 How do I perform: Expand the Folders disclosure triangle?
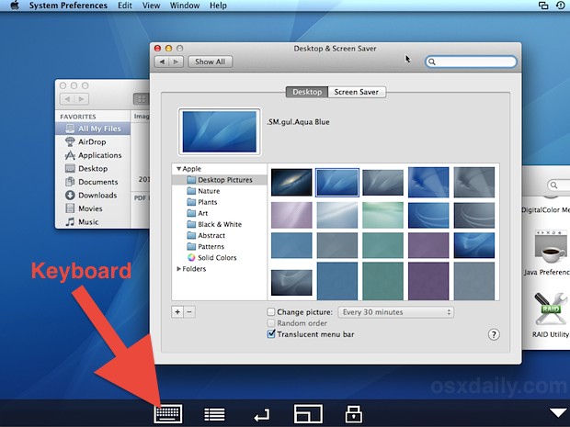point(178,269)
